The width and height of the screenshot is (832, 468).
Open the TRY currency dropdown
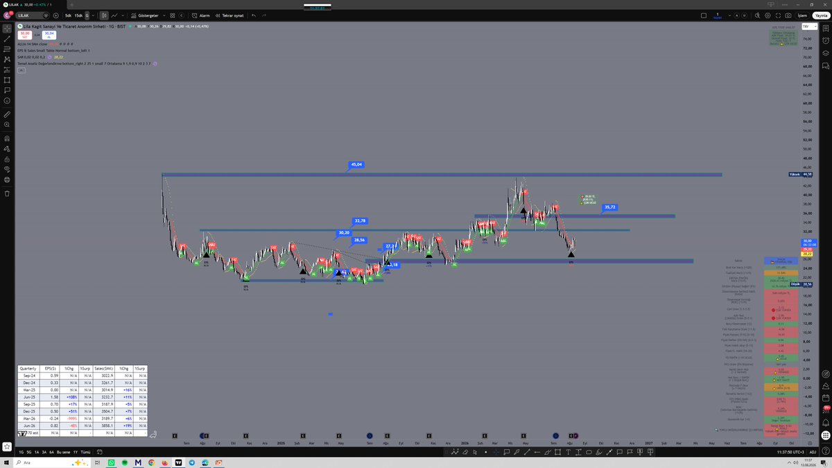810,26
